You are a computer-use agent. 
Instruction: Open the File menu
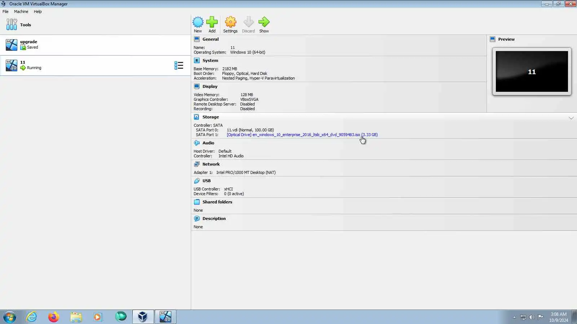pos(5,12)
